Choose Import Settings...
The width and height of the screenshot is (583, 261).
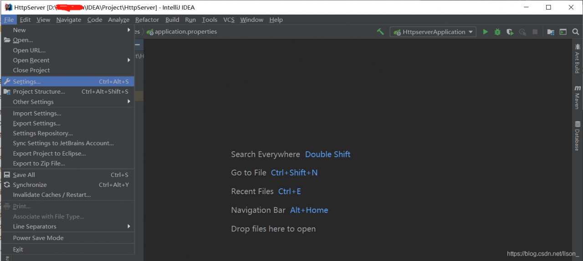tap(67, 113)
